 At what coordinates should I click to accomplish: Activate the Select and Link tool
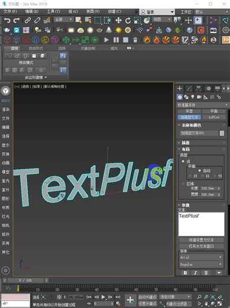pos(28,20)
